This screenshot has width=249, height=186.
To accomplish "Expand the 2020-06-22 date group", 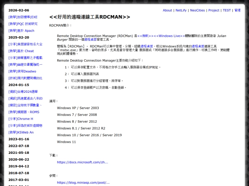I will coord(19,159).
